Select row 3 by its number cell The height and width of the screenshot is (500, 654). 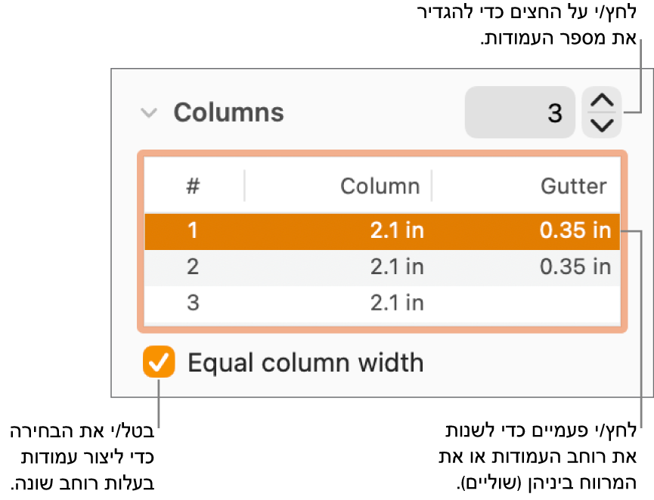click(x=193, y=303)
